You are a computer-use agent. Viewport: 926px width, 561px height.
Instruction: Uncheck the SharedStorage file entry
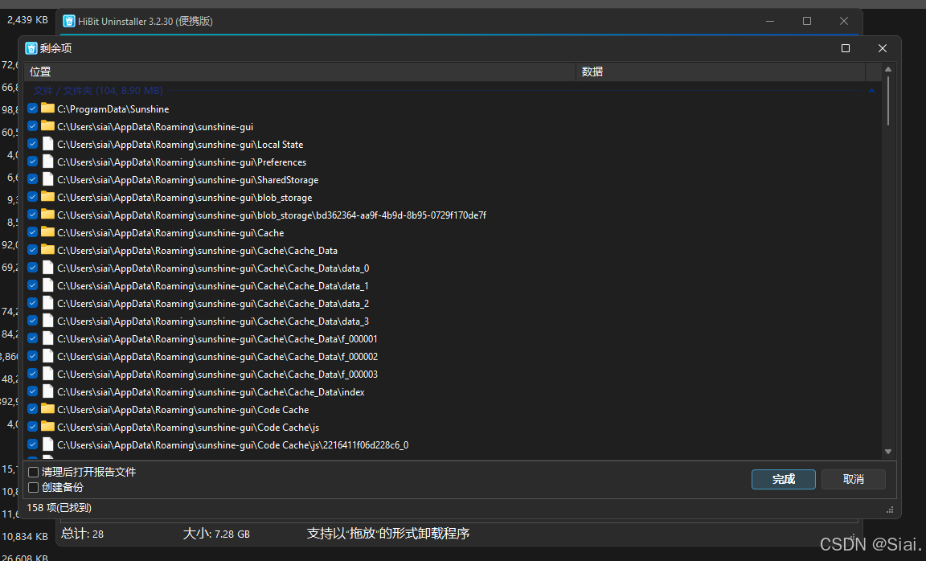(32, 179)
